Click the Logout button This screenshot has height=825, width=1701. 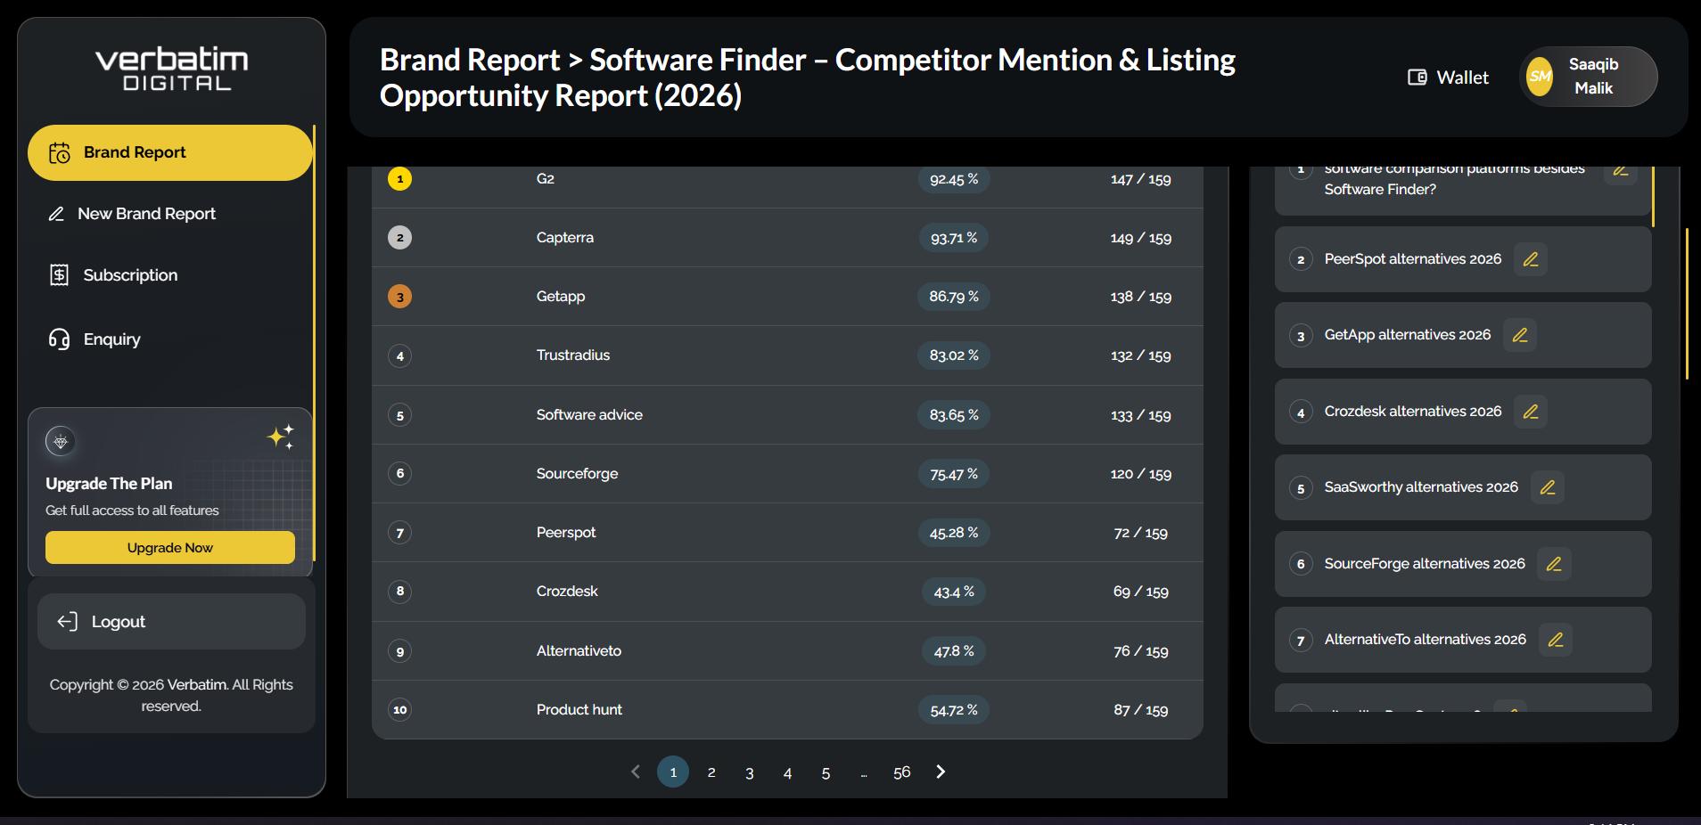coord(171,622)
